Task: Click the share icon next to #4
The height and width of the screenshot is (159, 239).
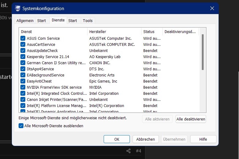Action: (129, 151)
